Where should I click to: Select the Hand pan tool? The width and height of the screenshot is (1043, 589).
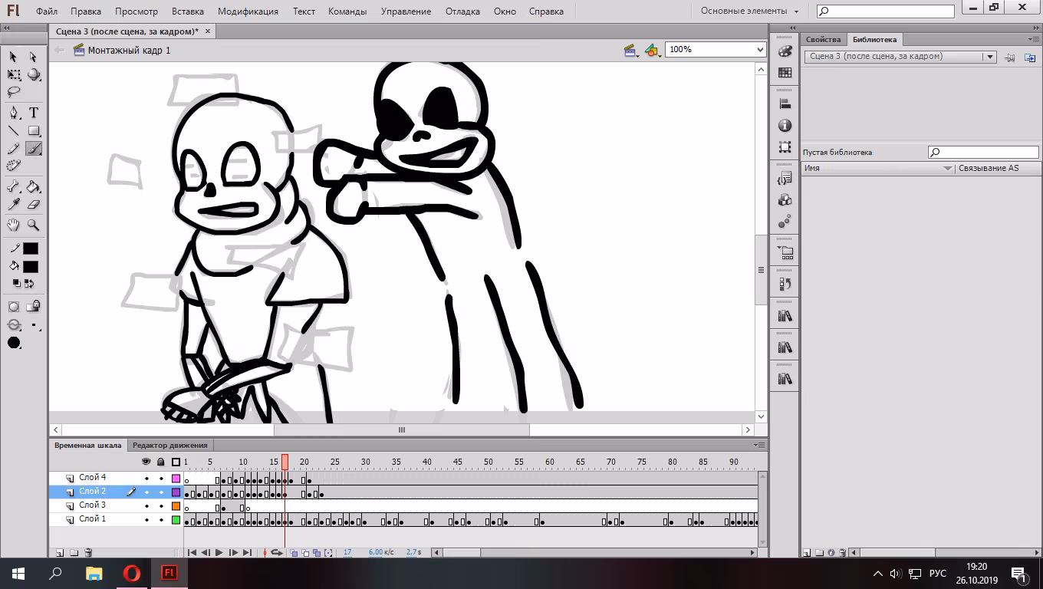point(14,225)
